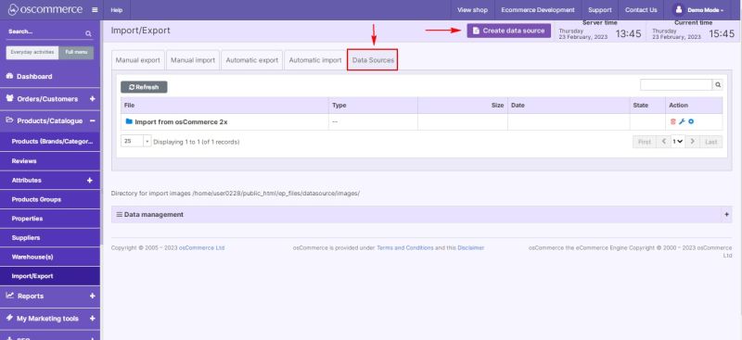
Task: Click the Data management panel title
Action: pos(153,215)
